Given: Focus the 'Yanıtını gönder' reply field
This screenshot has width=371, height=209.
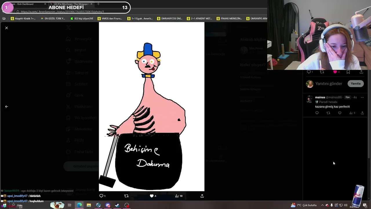Looking at the screenshot, I should click(x=329, y=84).
